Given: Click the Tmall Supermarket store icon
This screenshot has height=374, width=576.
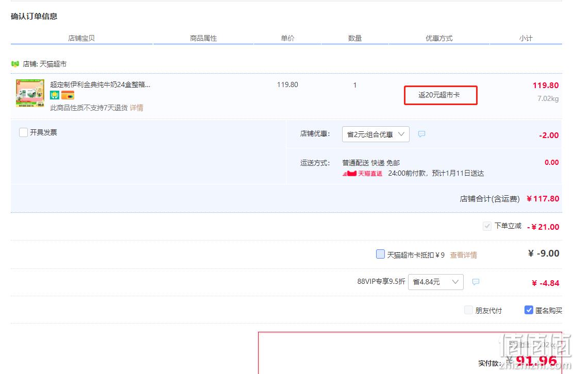Looking at the screenshot, I should click(x=15, y=64).
